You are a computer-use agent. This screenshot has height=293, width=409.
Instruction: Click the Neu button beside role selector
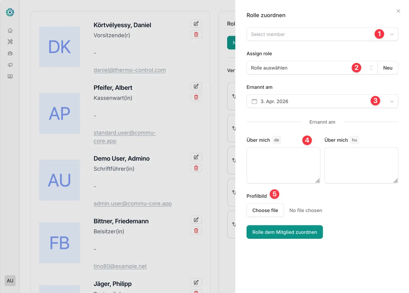coord(388,68)
